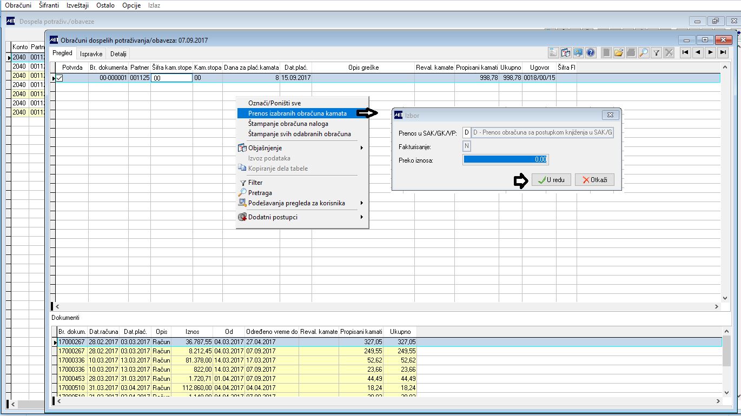
Task: Click the Fakturisanje field with N
Action: 467,146
